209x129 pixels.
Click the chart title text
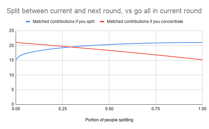coord(104,11)
